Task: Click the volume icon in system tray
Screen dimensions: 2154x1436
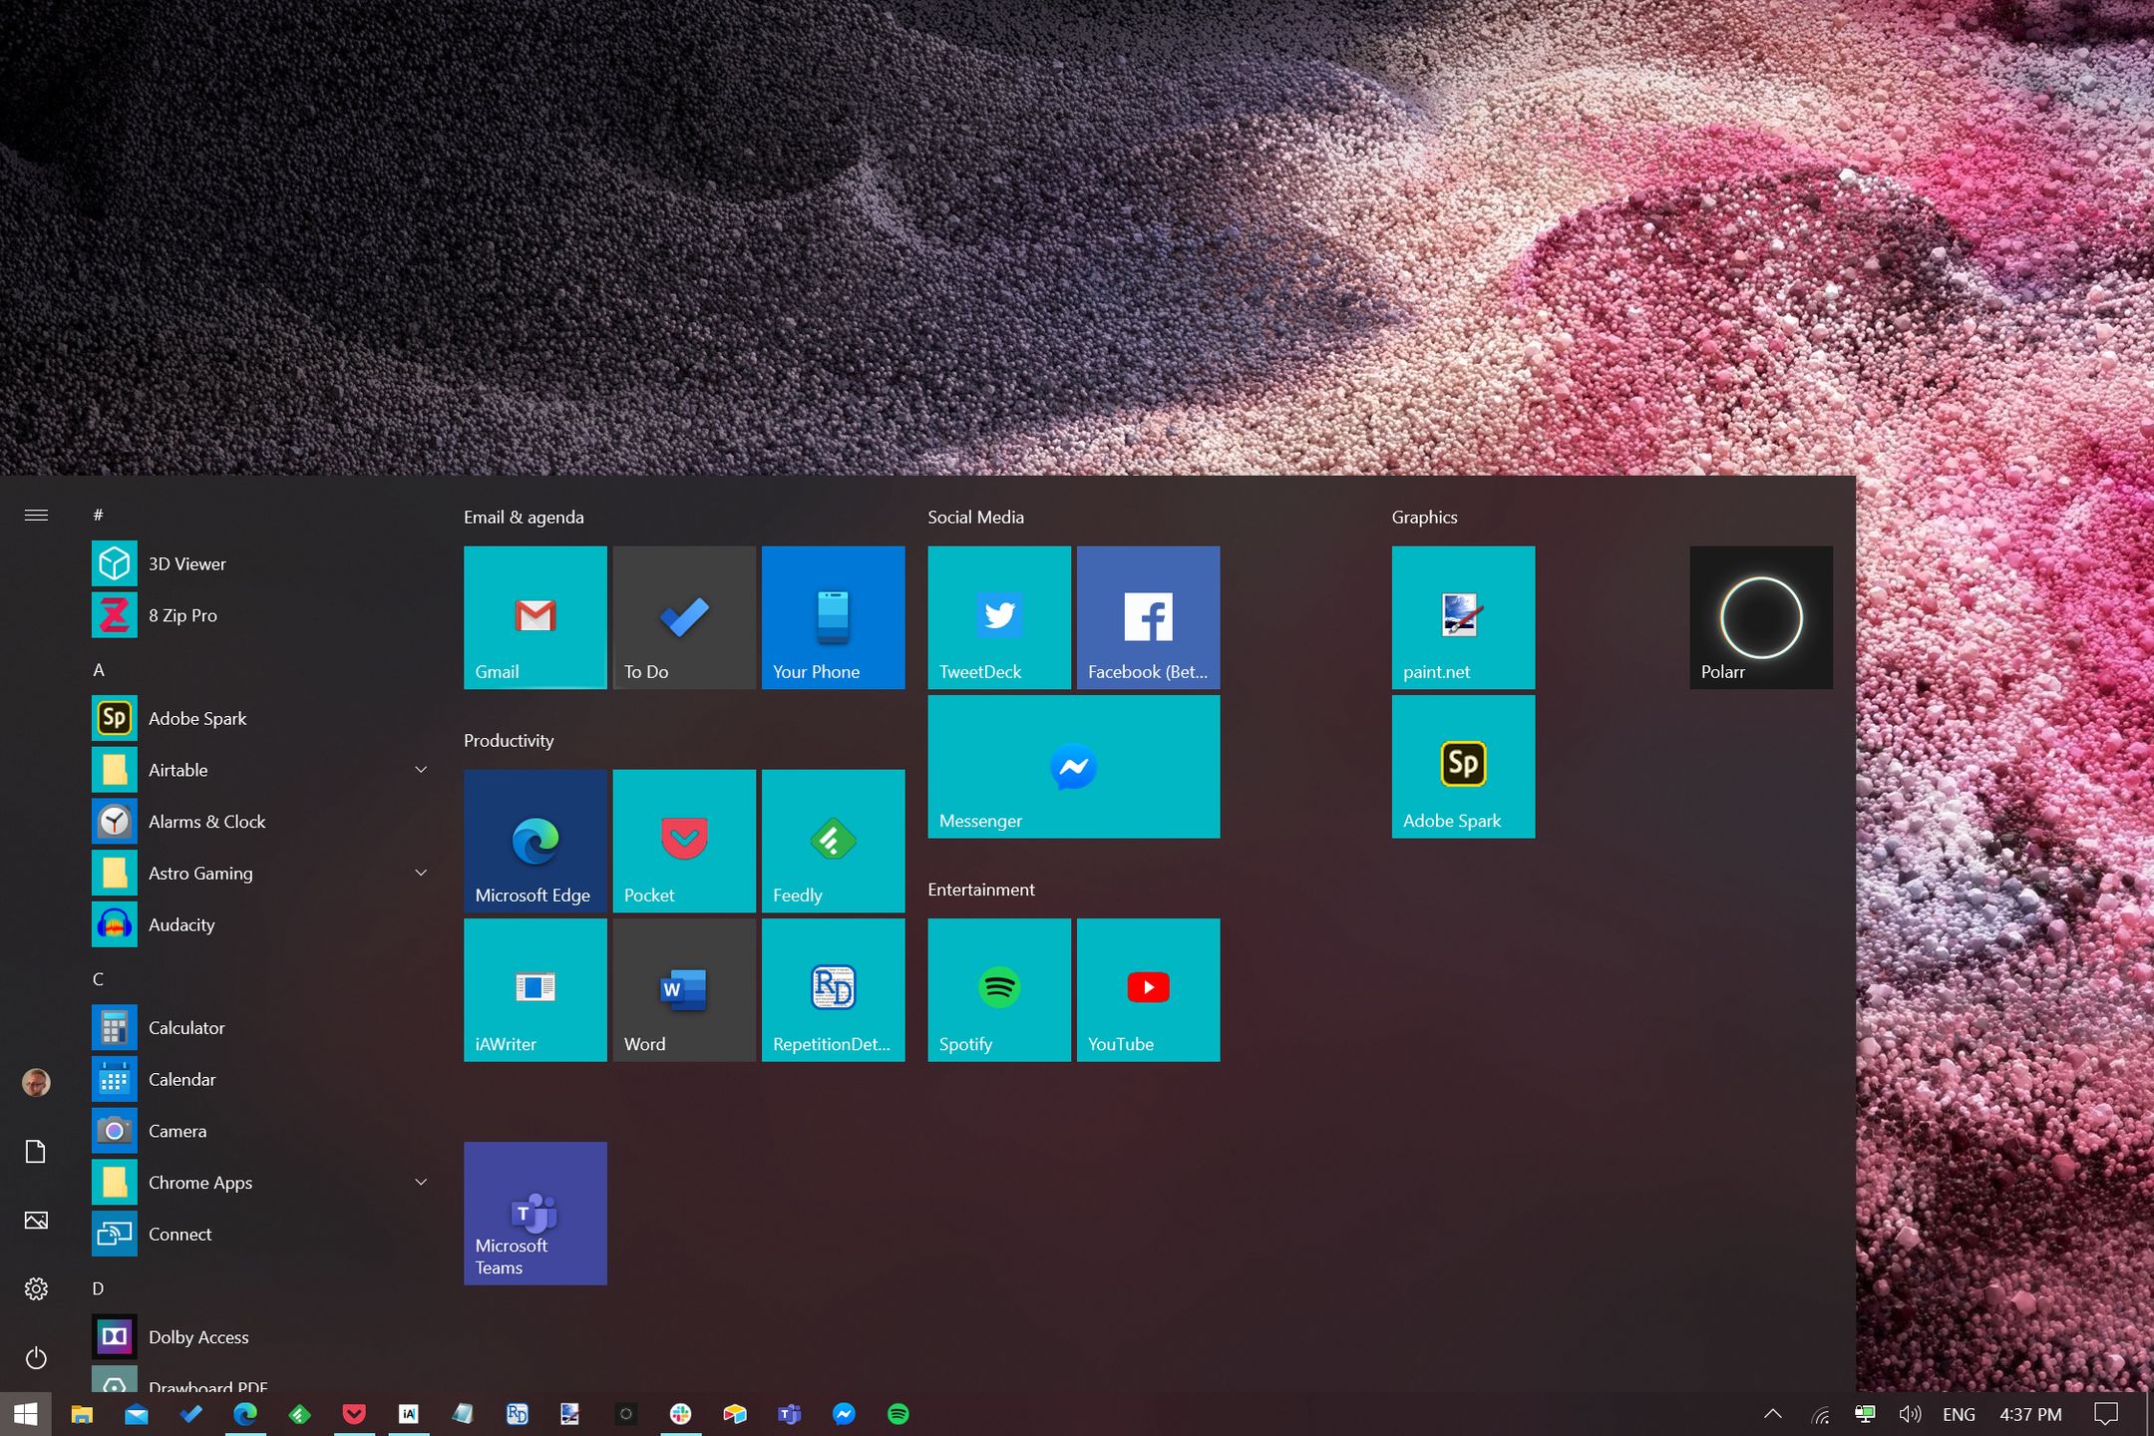Action: pyautogui.click(x=1909, y=1414)
